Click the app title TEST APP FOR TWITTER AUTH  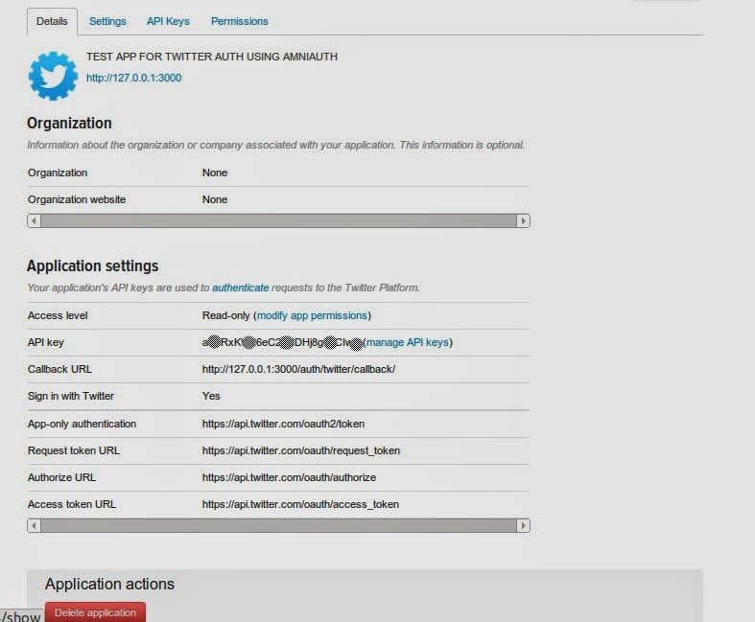tap(212, 57)
